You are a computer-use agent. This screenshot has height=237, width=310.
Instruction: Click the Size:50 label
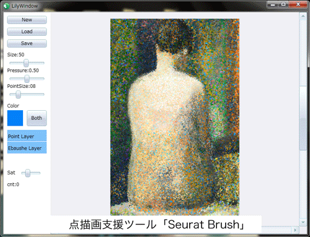[15, 54]
